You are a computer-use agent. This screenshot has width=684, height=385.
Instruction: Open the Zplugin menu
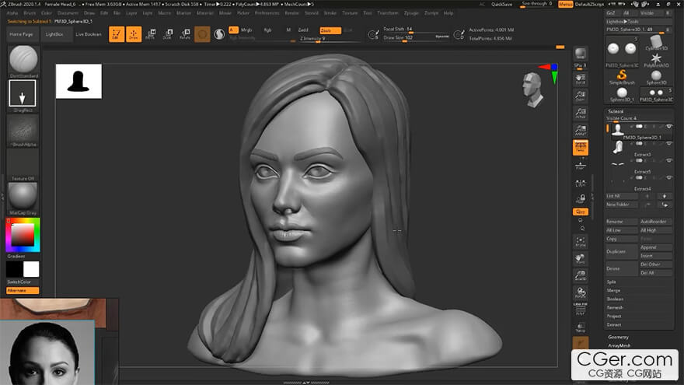[x=411, y=13]
